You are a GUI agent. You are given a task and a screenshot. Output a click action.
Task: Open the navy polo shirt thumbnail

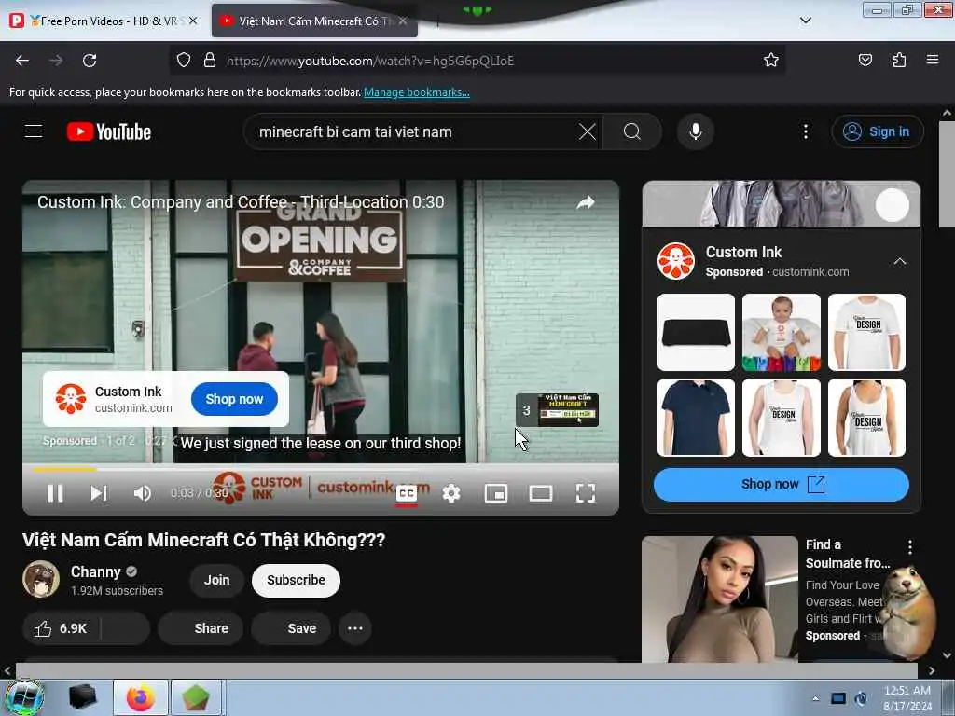(x=696, y=418)
